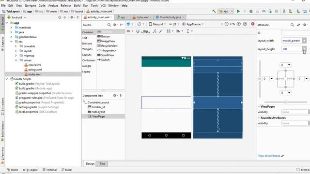Open the app run configuration dropdown
Screen dimensions: 310x174
coord(226,11)
